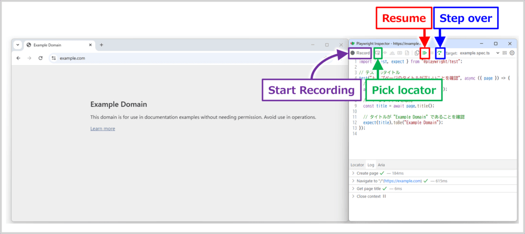Expand the Navigate to log entry
525x234 pixels.
click(353, 181)
